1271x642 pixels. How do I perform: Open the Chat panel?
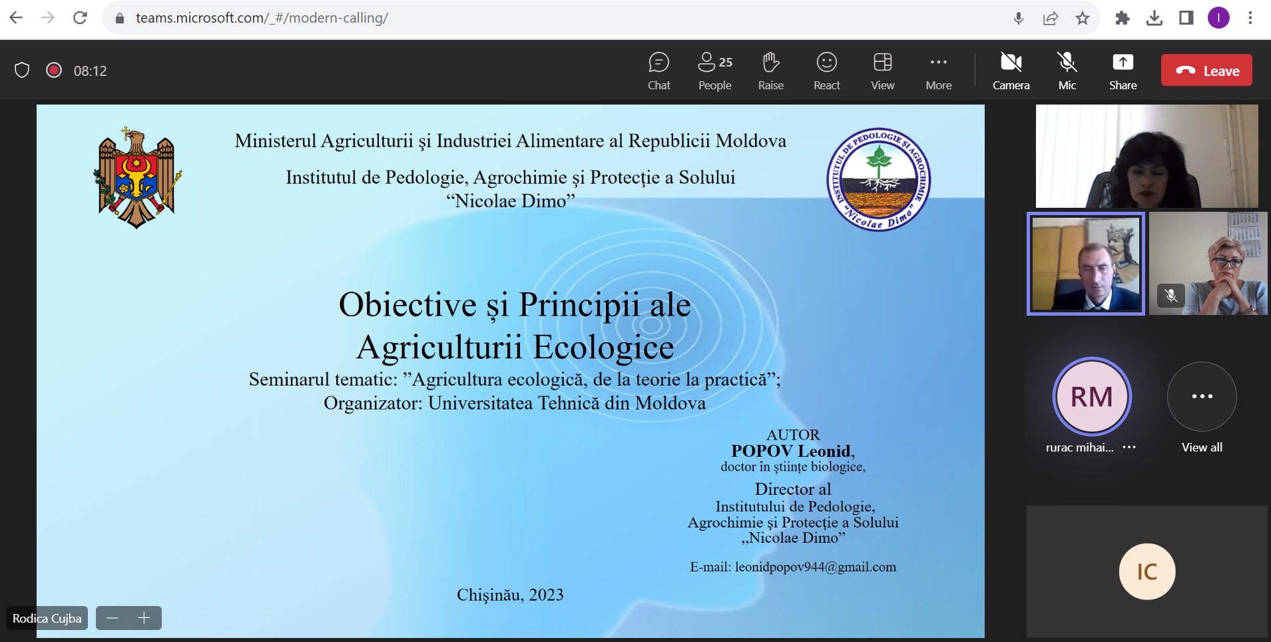tap(658, 71)
